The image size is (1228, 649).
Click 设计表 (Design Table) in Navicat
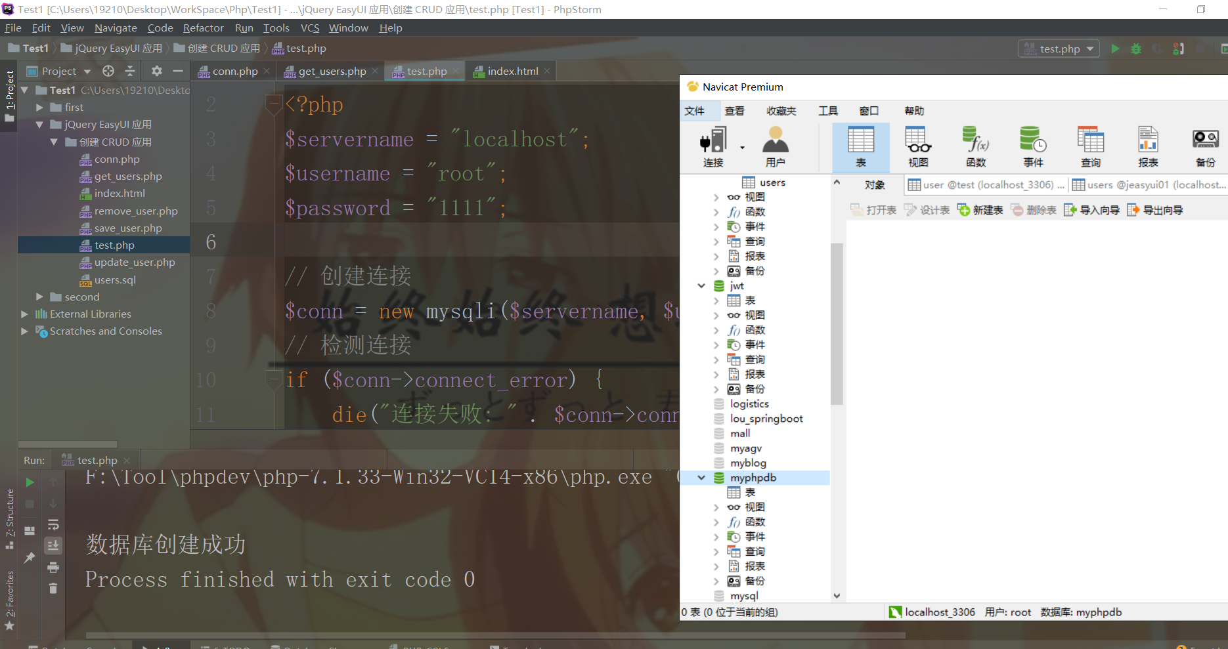(x=927, y=210)
